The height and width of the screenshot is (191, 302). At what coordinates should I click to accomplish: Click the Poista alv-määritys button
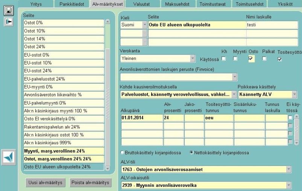[90, 182]
